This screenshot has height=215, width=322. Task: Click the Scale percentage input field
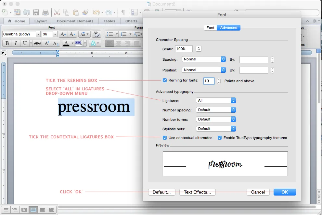click(184, 49)
